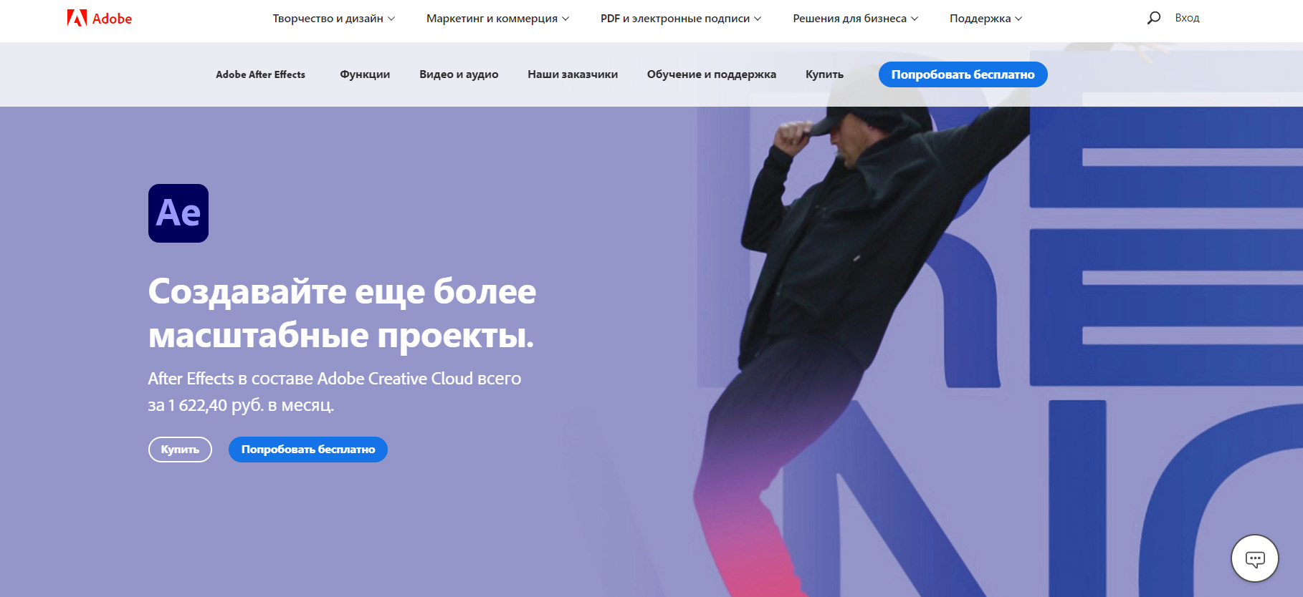Image resolution: width=1303 pixels, height=597 pixels.
Task: Expand Маркетинг и коммерция menu
Action: [x=498, y=19]
